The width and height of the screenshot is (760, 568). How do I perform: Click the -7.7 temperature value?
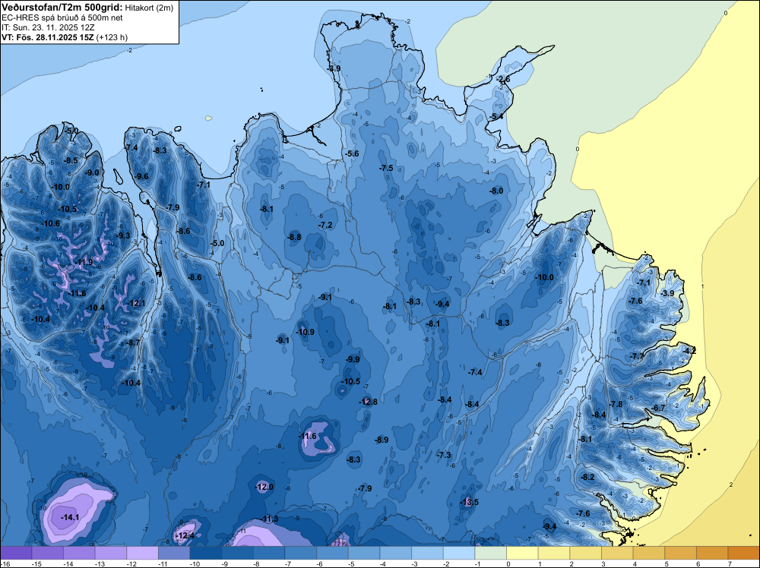click(637, 356)
